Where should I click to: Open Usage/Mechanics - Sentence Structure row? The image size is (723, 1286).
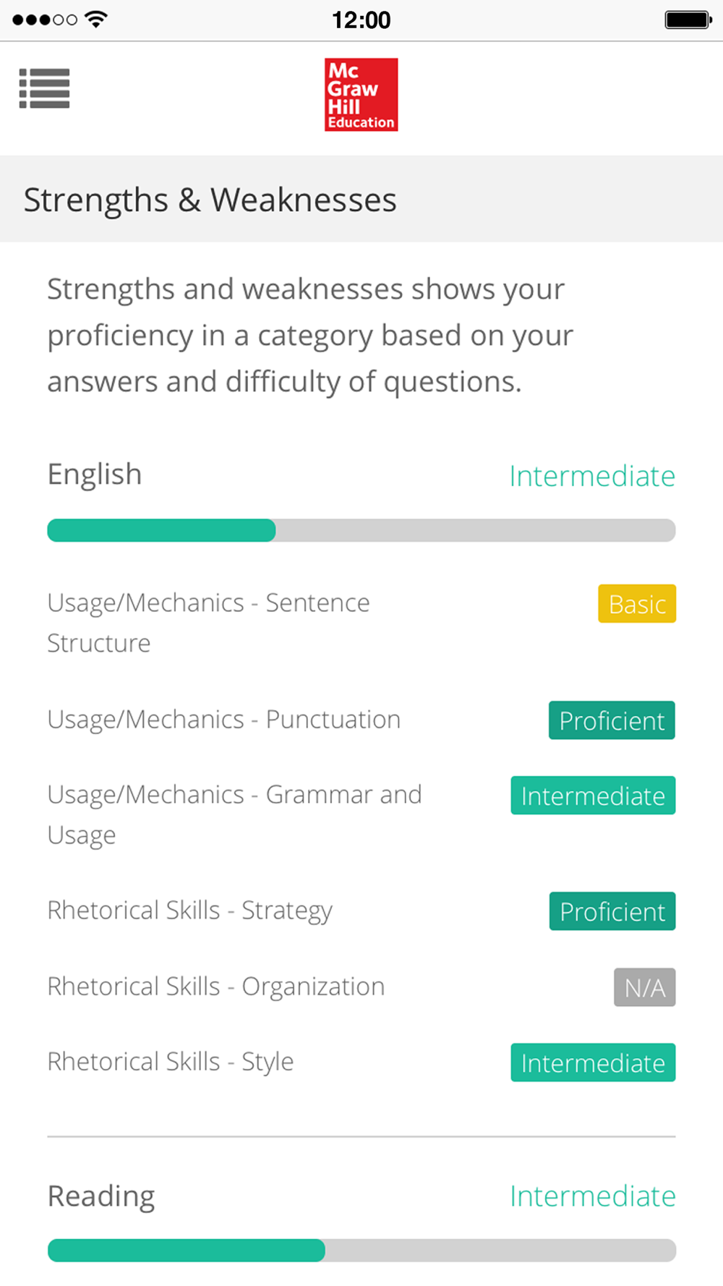[361, 623]
